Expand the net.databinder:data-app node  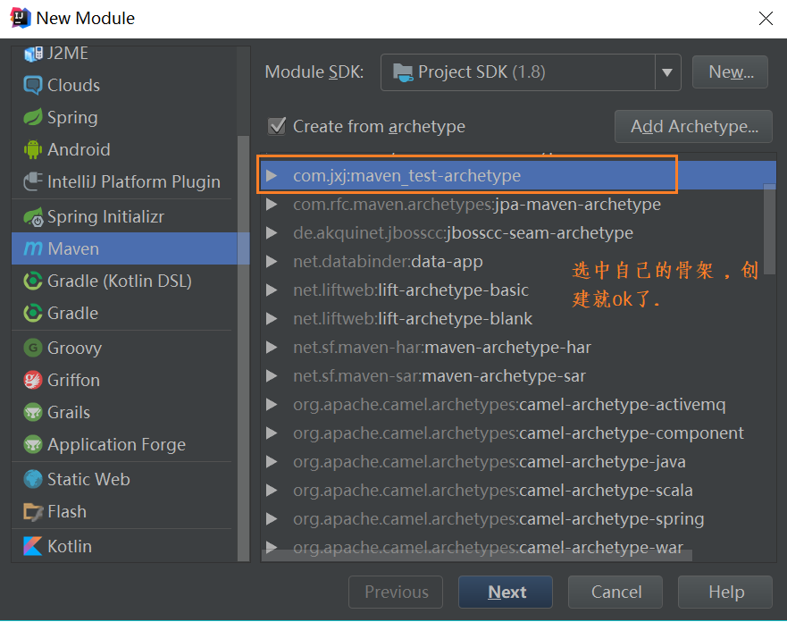point(272,262)
